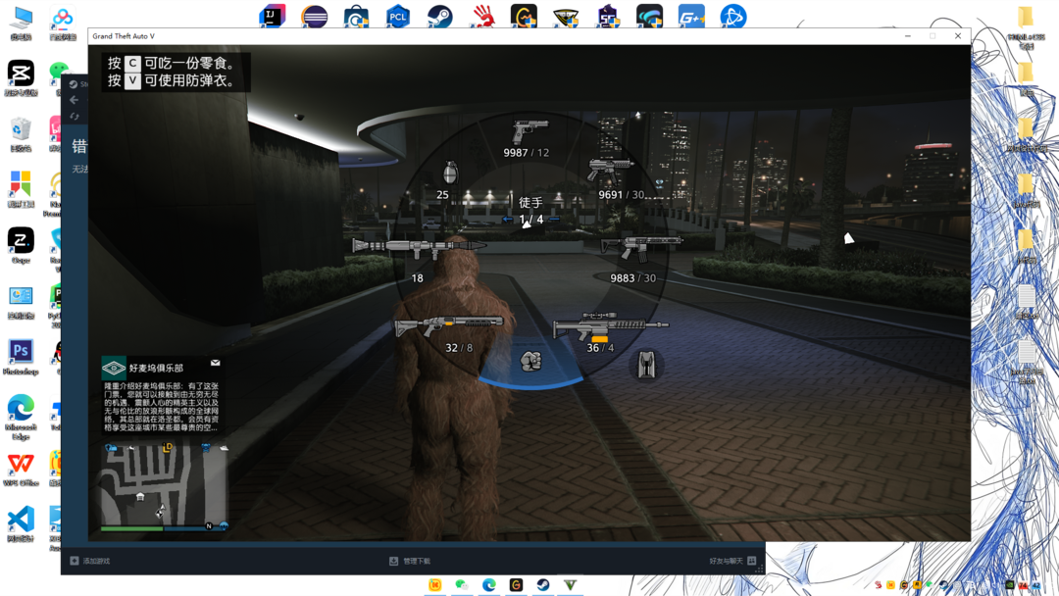This screenshot has width=1059, height=596.
Task: Open the Baidu Netdisk desktop shortcut
Action: (x=63, y=23)
